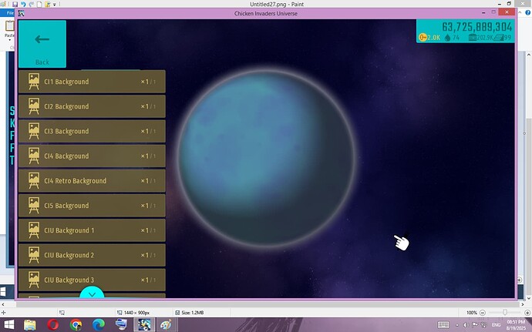This screenshot has height=332, width=532.
Task: Click the CI5 Background label text
Action: tap(66, 206)
